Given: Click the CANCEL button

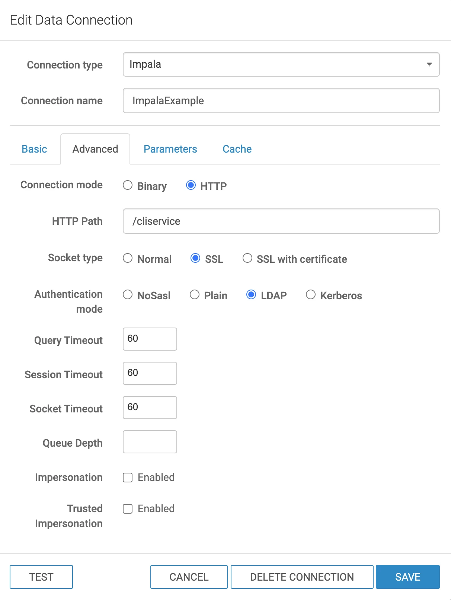Looking at the screenshot, I should (x=189, y=577).
